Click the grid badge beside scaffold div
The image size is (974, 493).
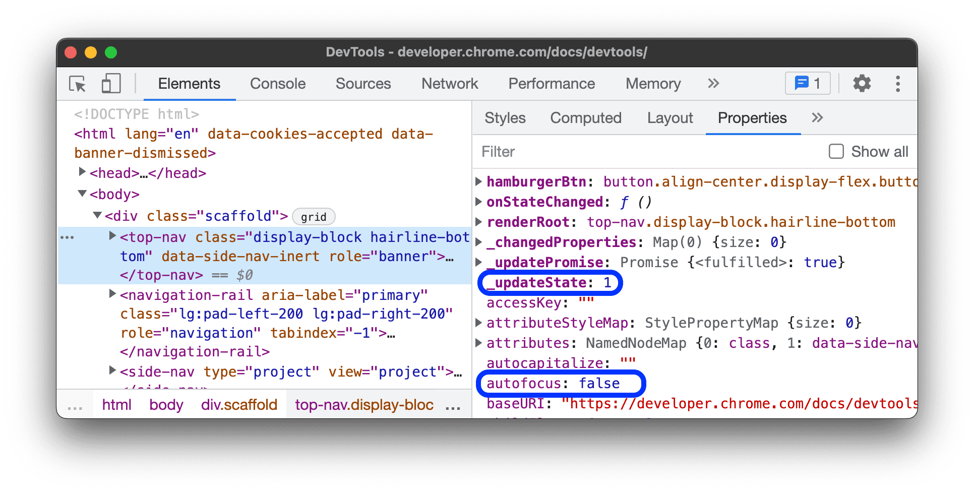click(314, 217)
